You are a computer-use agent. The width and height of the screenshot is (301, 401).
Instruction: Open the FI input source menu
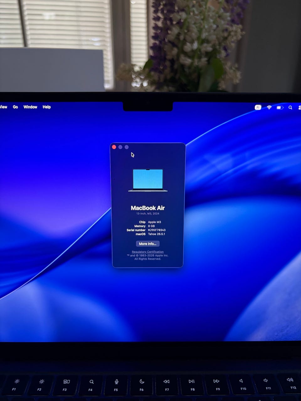click(x=258, y=107)
